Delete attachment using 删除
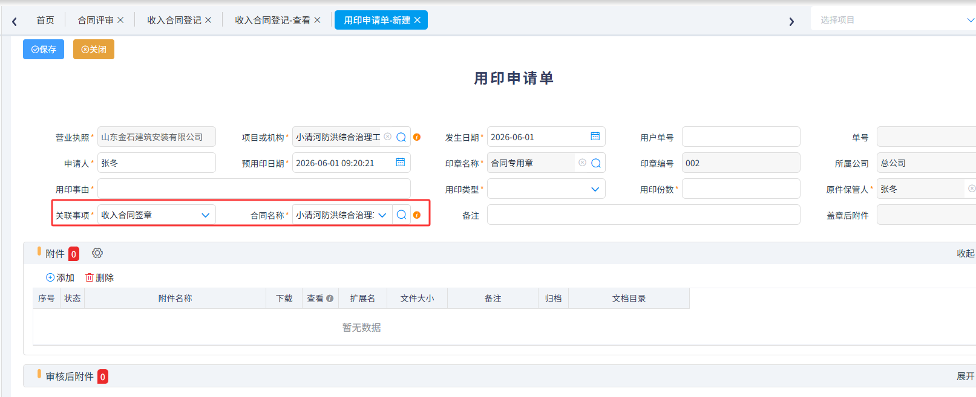This screenshot has width=976, height=397. (x=100, y=278)
